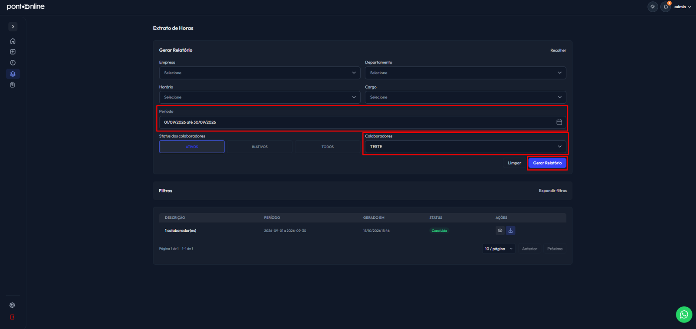Image resolution: width=696 pixels, height=329 pixels.
Task: Click the GERADO EM column header
Action: (x=374, y=217)
